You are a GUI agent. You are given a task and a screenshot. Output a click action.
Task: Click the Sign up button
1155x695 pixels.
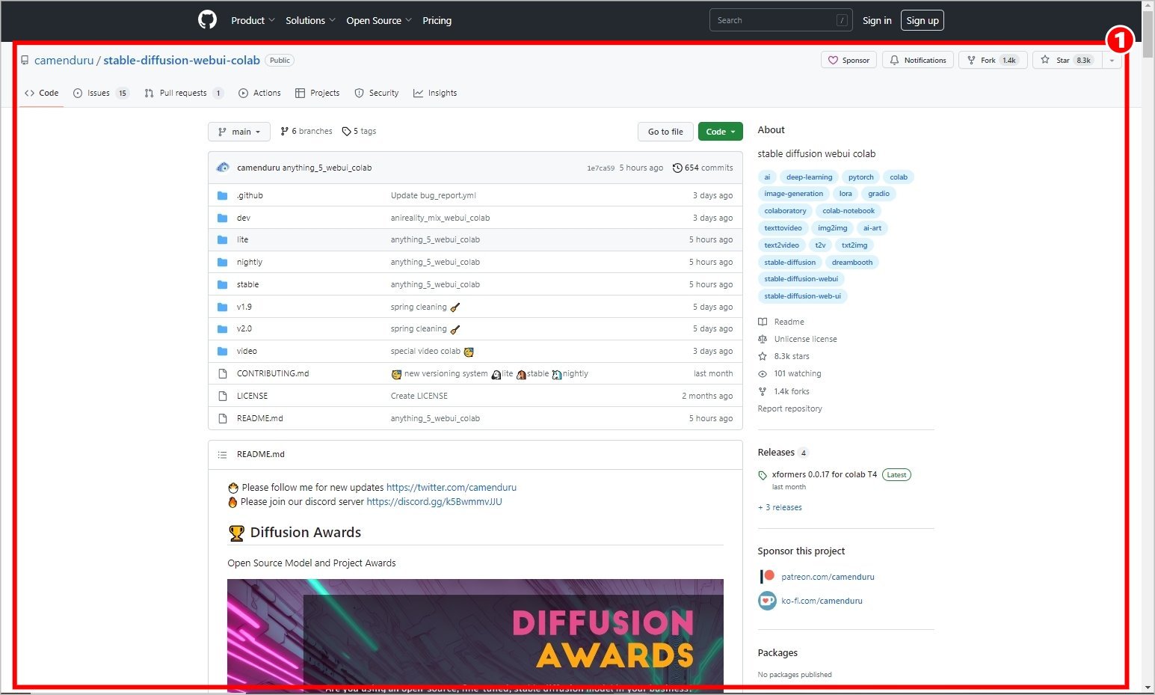tap(923, 20)
